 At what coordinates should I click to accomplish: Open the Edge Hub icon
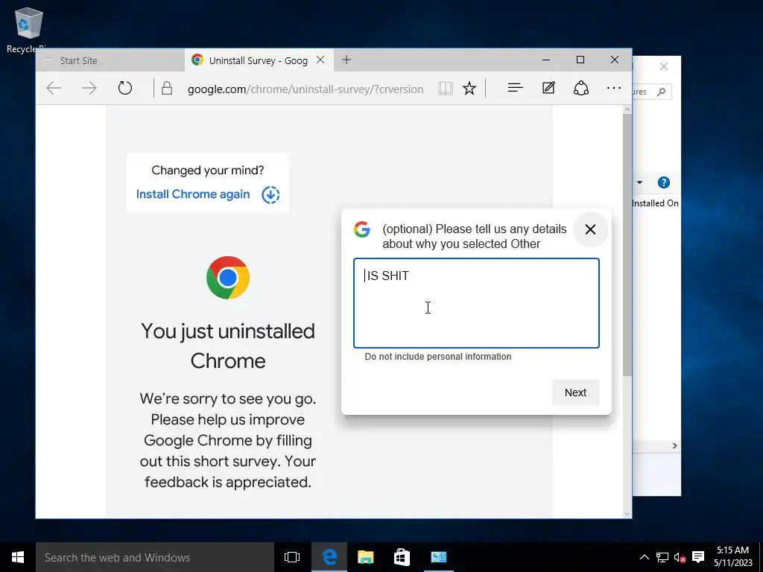click(515, 88)
